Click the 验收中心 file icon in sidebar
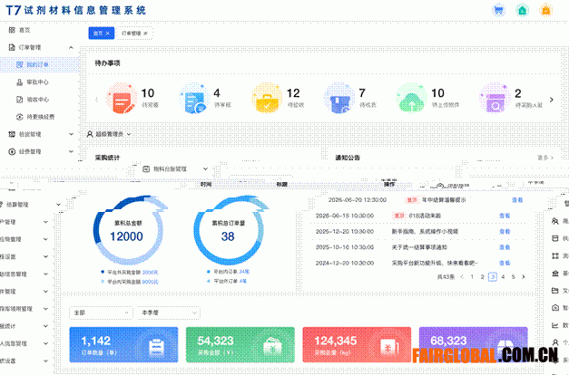This screenshot has height=375, width=569. tap(20, 100)
